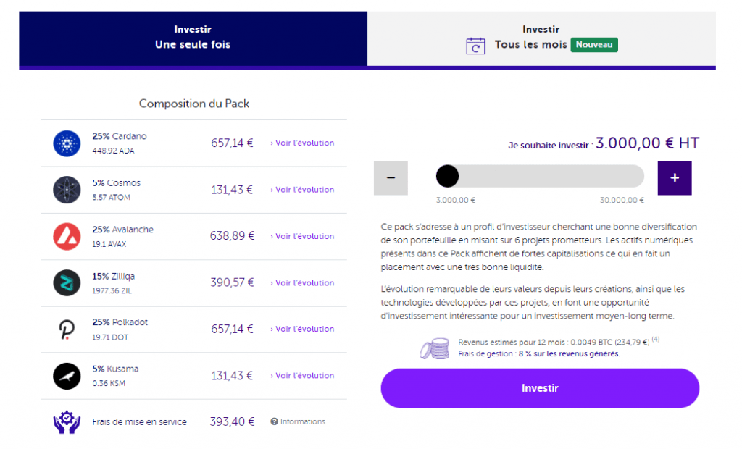Click the Je souhaite investir label
Viewport: 742px width, 449px height.
tap(549, 146)
